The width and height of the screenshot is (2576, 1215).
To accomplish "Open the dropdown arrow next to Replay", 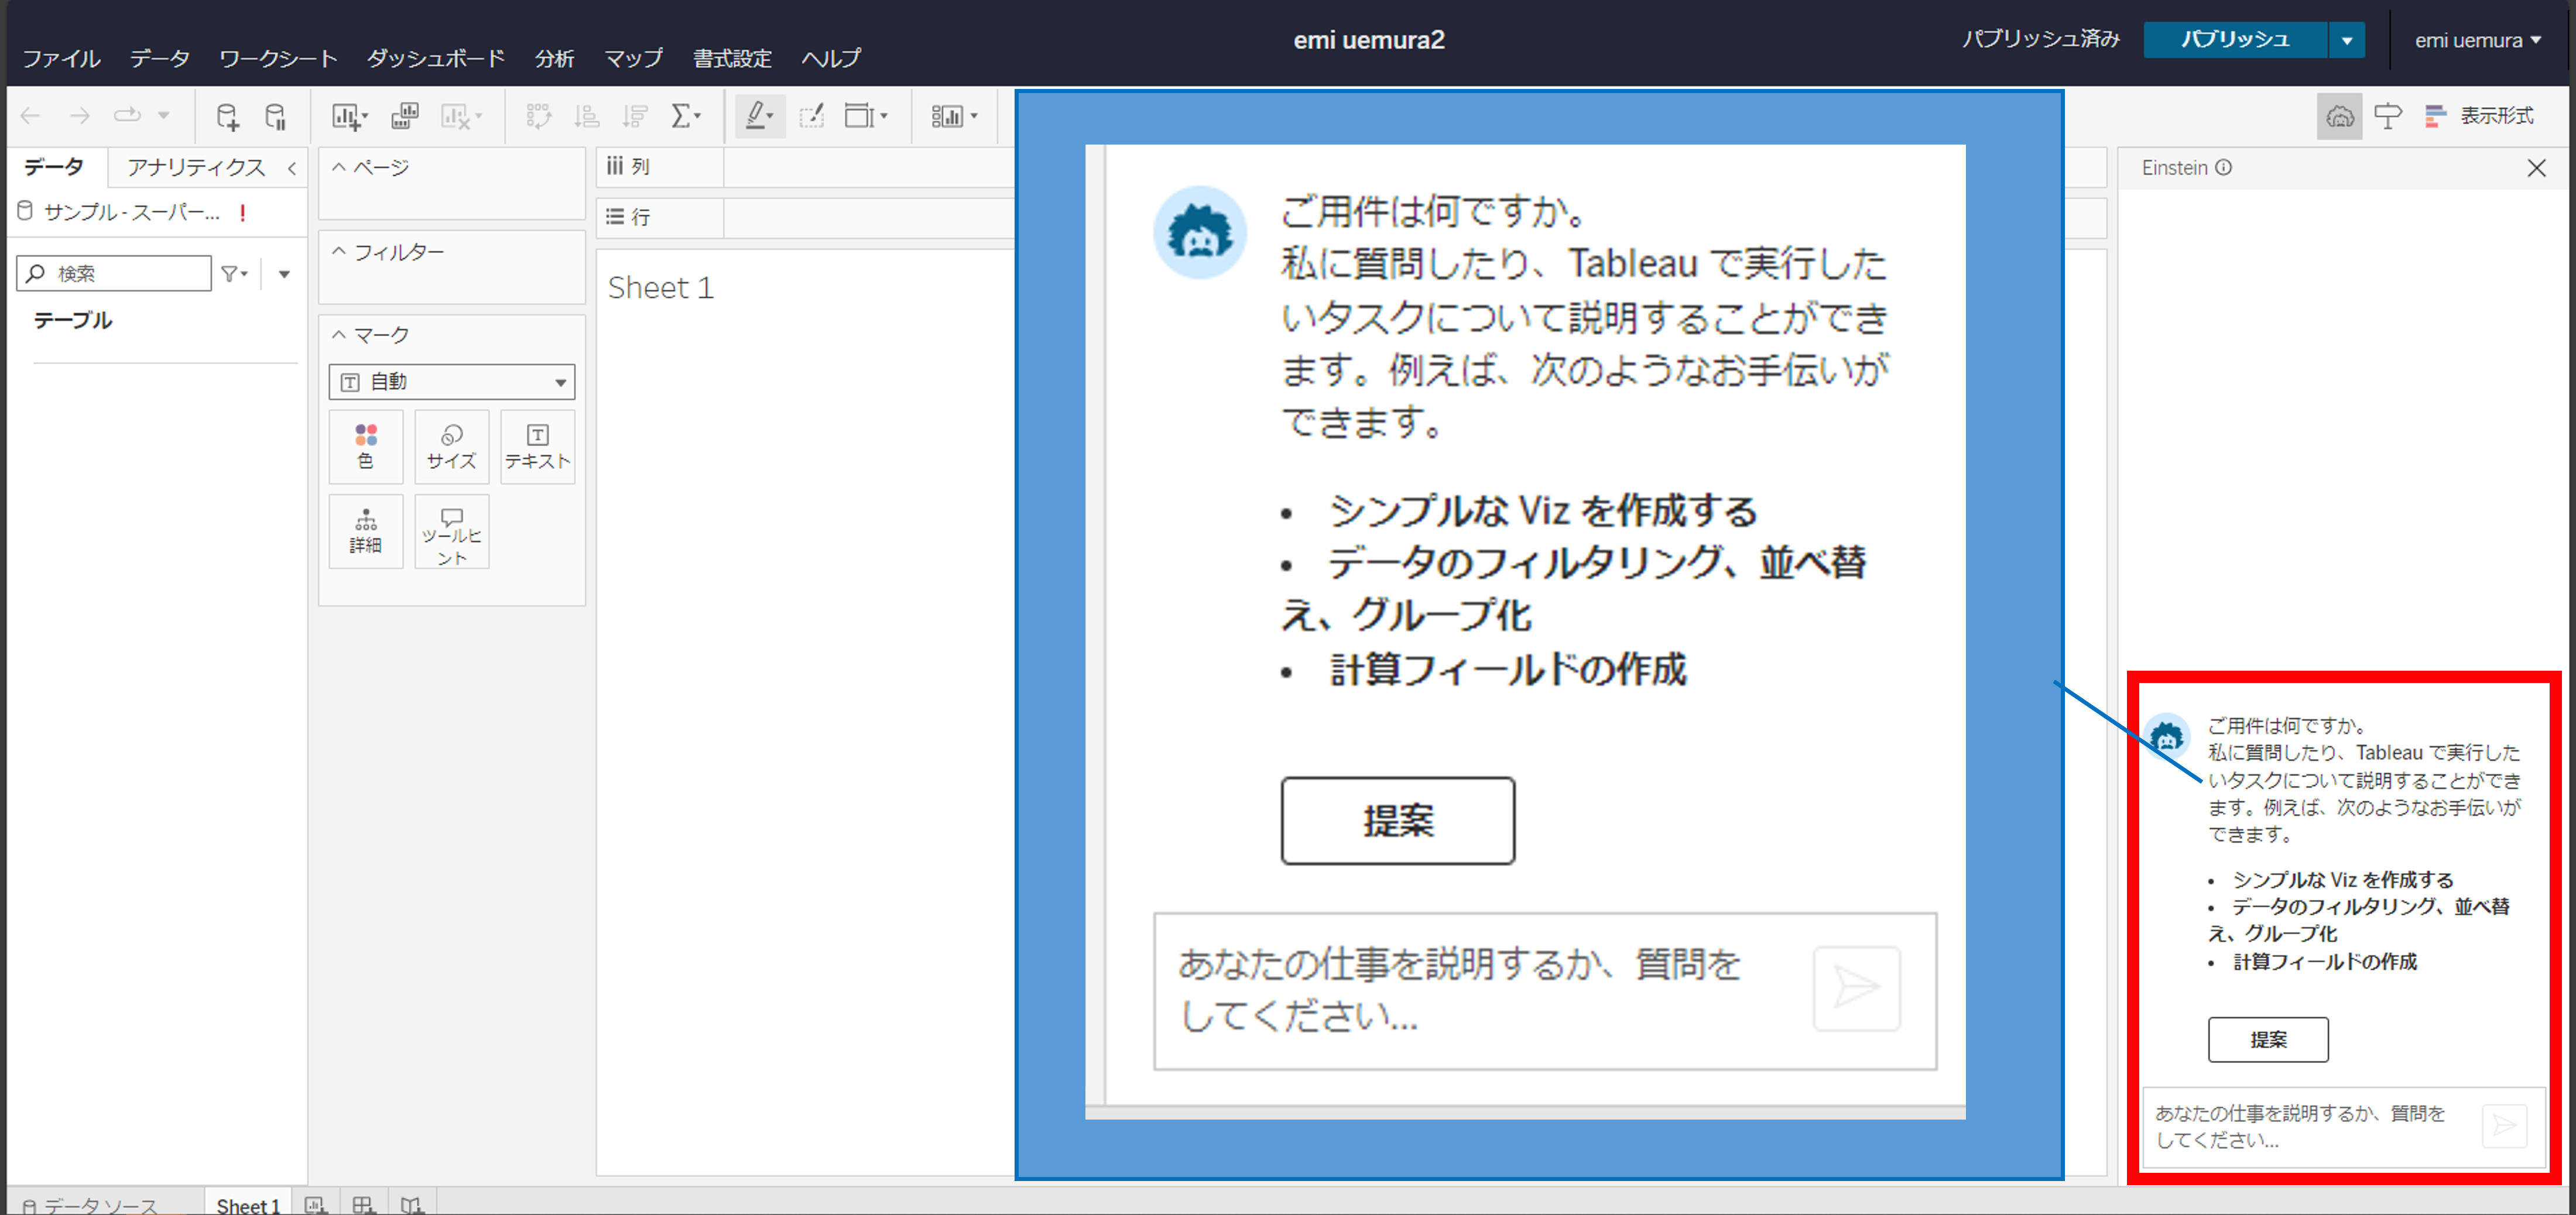I will click(163, 116).
